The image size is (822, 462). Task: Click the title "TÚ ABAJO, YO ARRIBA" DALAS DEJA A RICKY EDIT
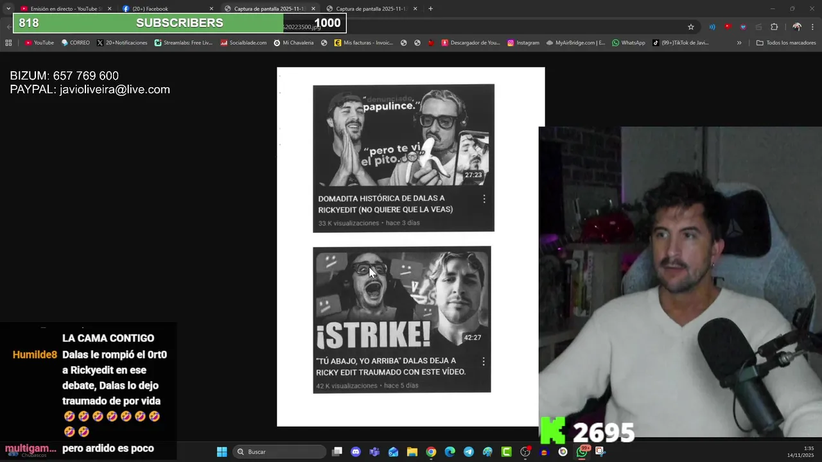pyautogui.click(x=391, y=366)
